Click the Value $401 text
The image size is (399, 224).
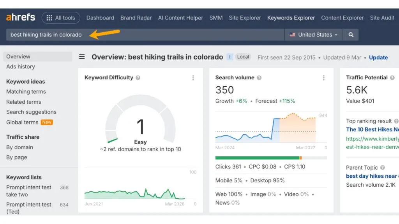pos(360,101)
